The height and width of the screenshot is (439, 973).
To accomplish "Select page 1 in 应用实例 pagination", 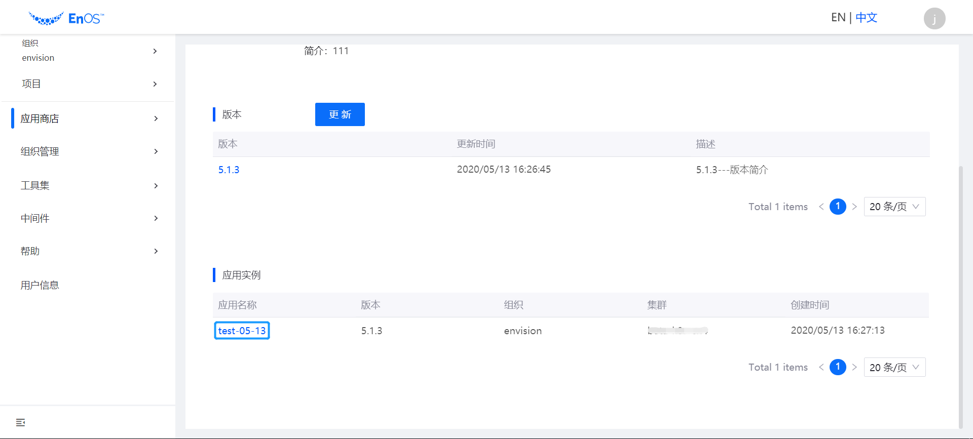I will pyautogui.click(x=838, y=367).
